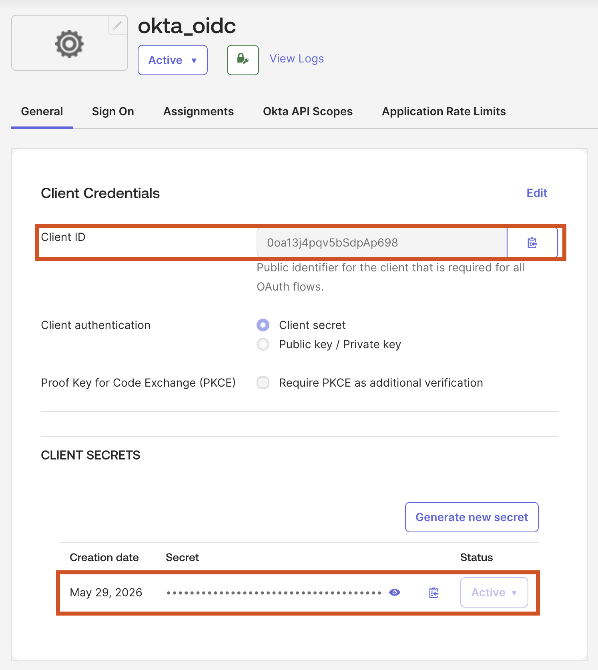The image size is (598, 670).
Task: Click the Client ID value field
Action: [382, 243]
